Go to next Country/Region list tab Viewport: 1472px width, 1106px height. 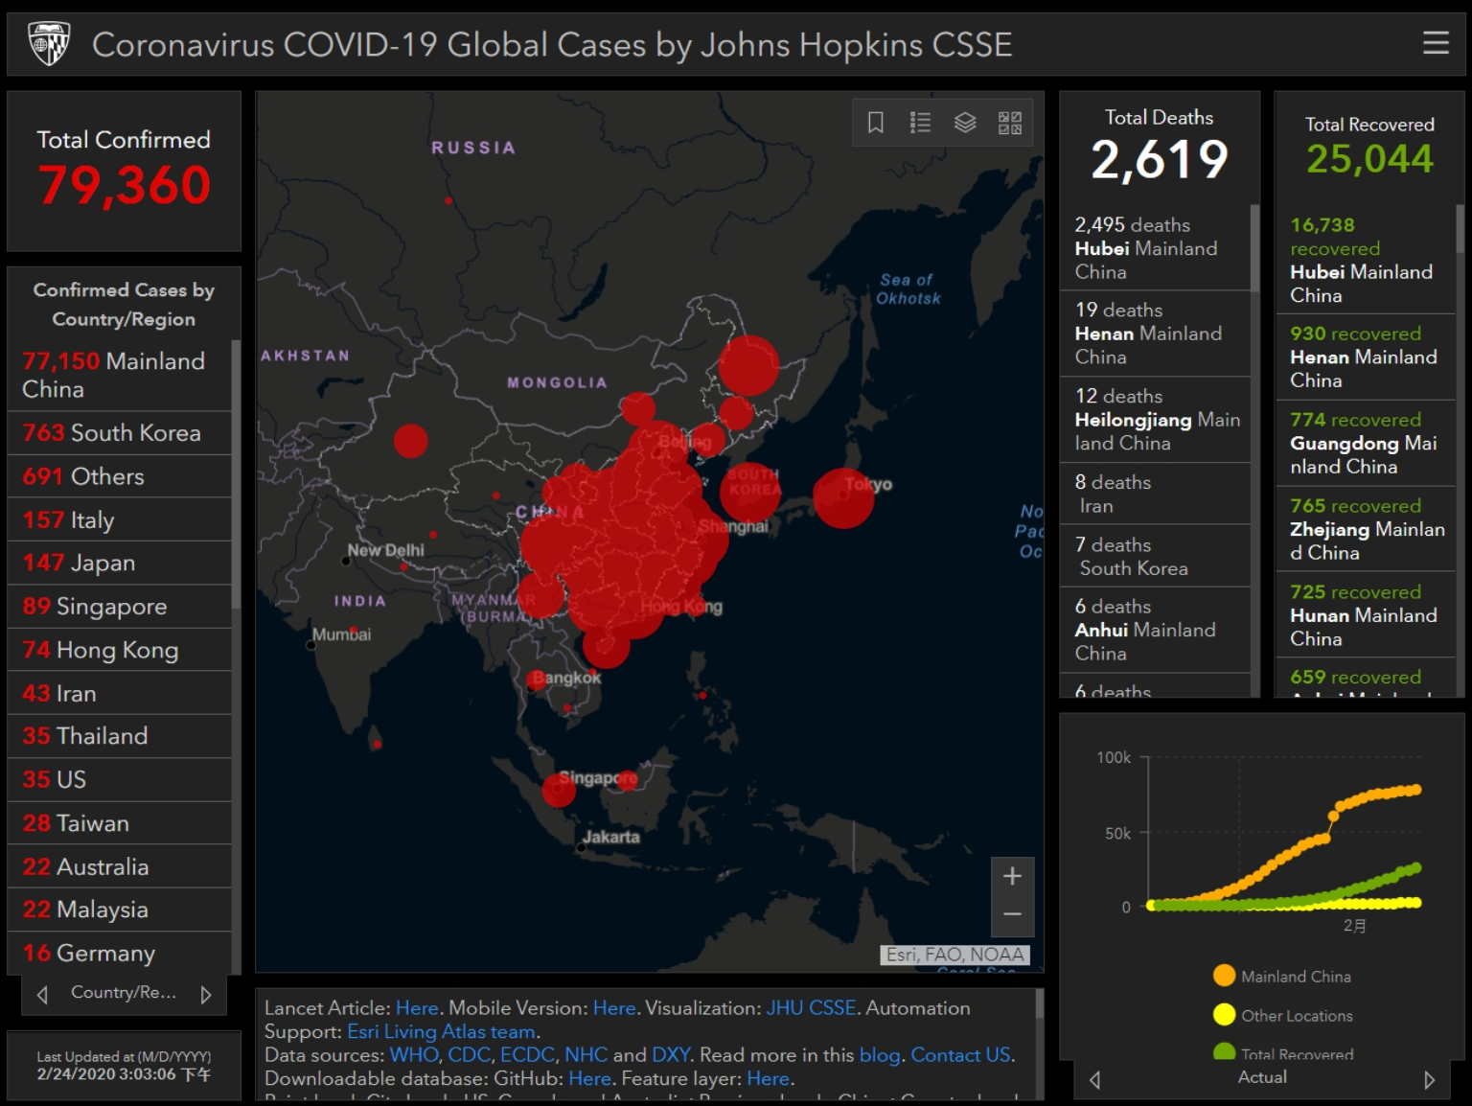tap(206, 995)
